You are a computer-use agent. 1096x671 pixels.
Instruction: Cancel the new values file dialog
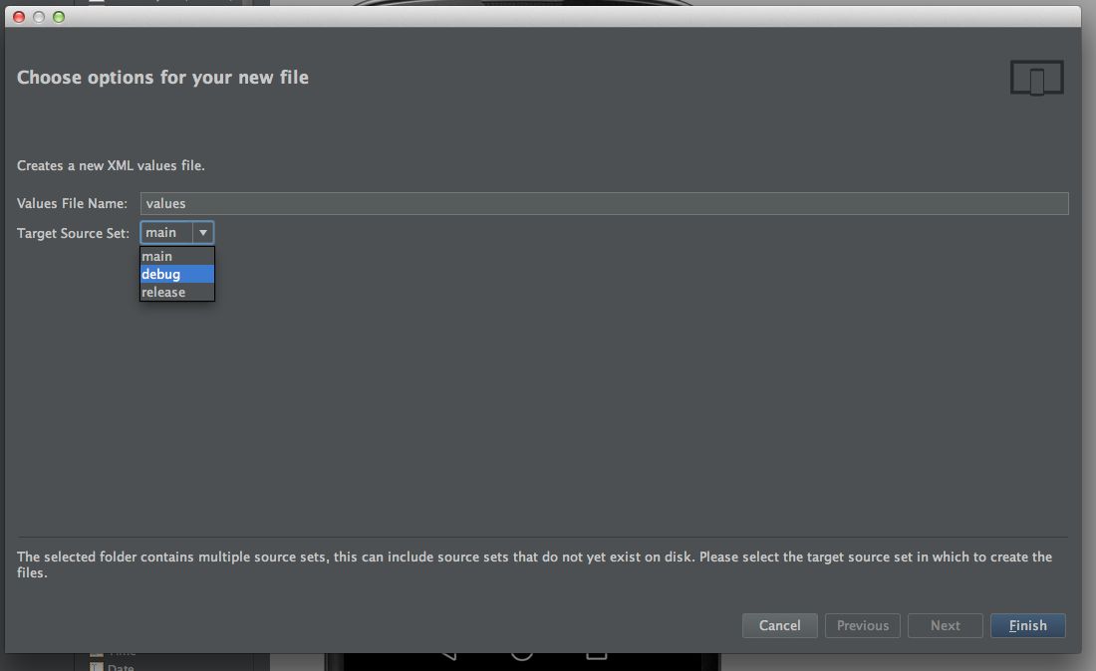pyautogui.click(x=779, y=625)
